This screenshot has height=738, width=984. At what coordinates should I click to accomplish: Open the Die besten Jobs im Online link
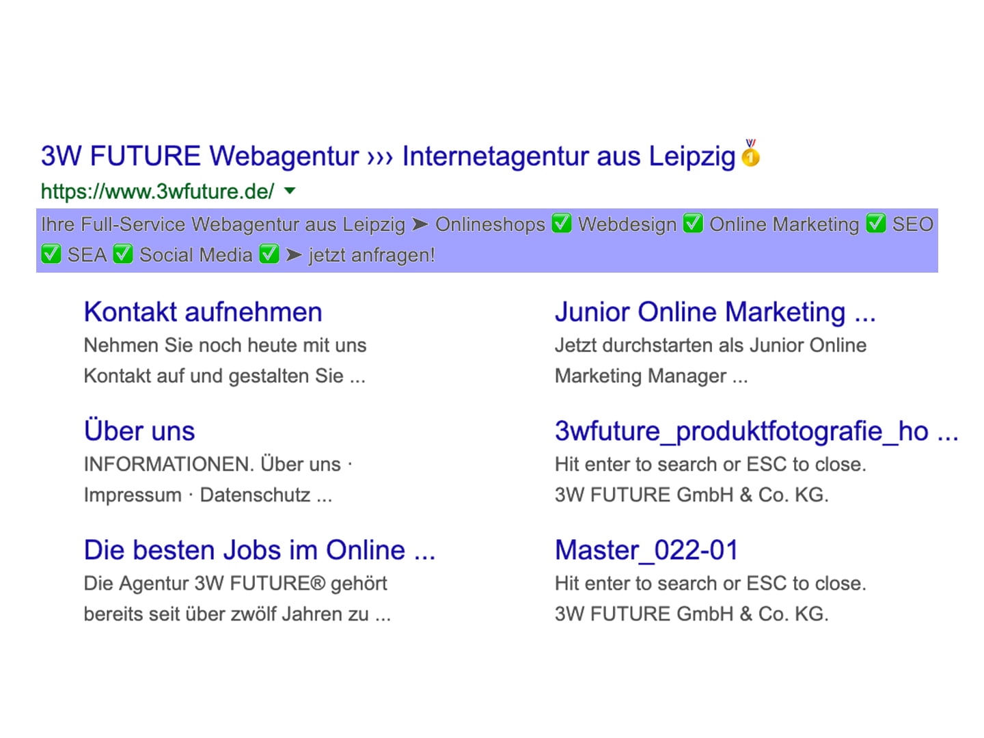[x=259, y=550]
